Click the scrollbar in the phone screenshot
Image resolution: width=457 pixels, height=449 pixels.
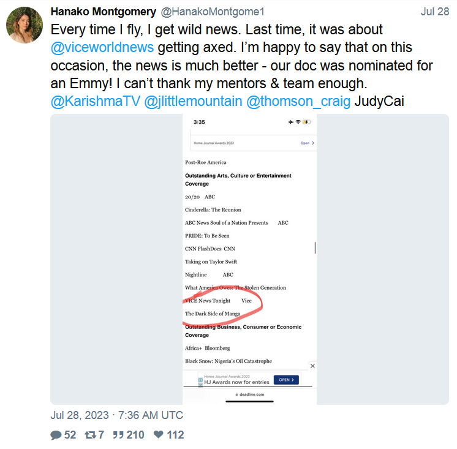[x=315, y=248]
